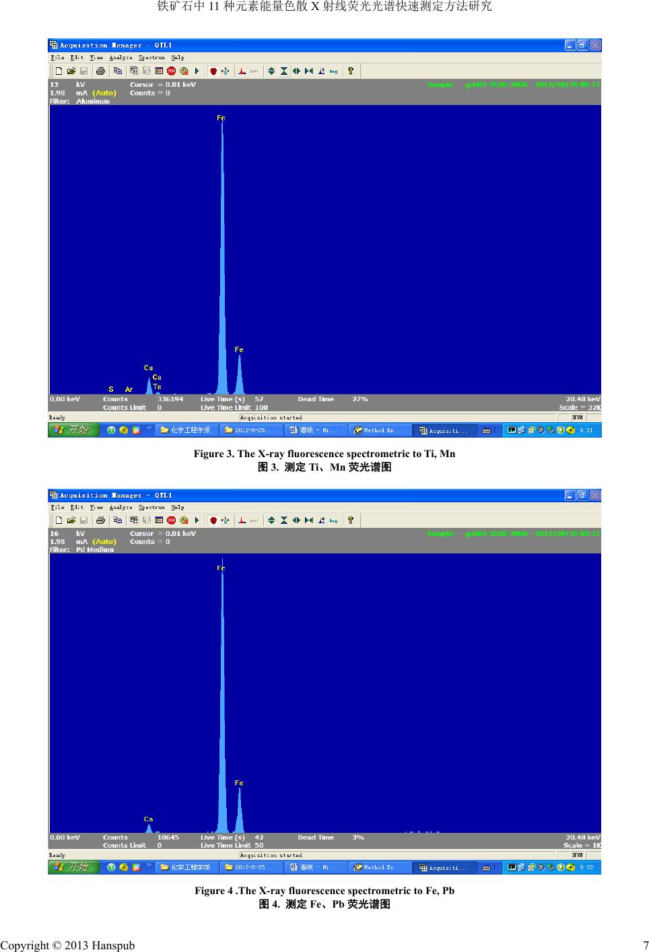Click the vertical expand arrows icon in the Aluminum-filter window

(271, 71)
